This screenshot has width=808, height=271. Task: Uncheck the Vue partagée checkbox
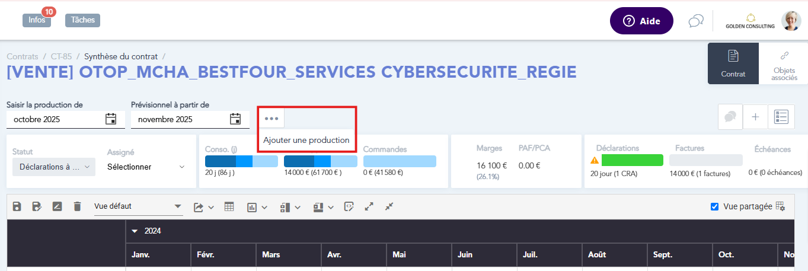[715, 206]
